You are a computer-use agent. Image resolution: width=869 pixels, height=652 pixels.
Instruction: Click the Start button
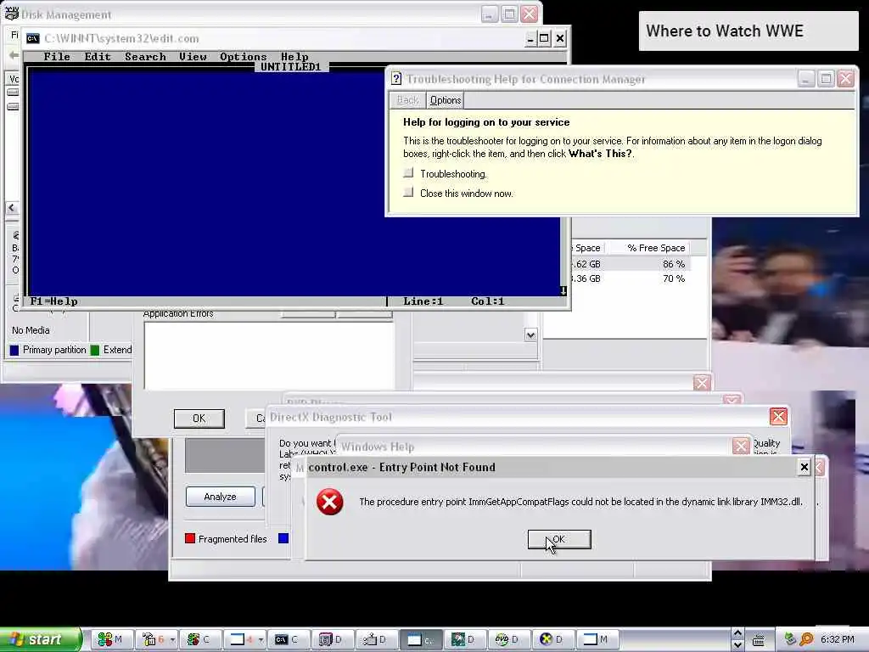tap(40, 639)
